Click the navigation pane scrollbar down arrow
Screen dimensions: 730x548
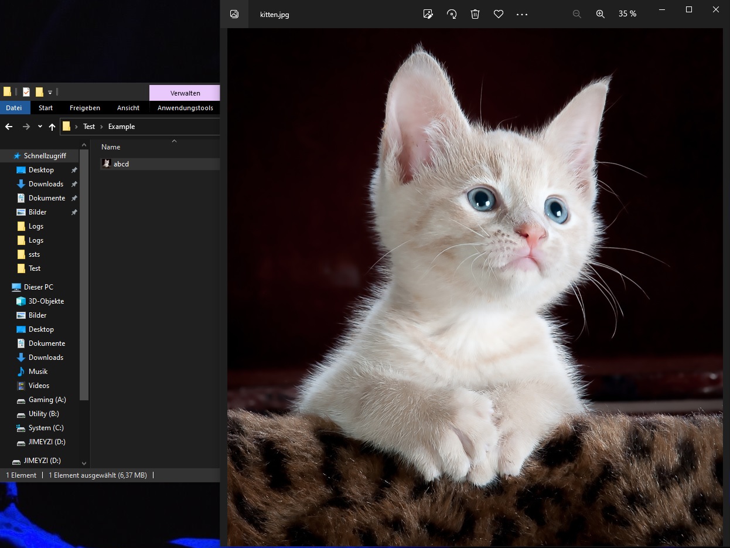point(84,464)
